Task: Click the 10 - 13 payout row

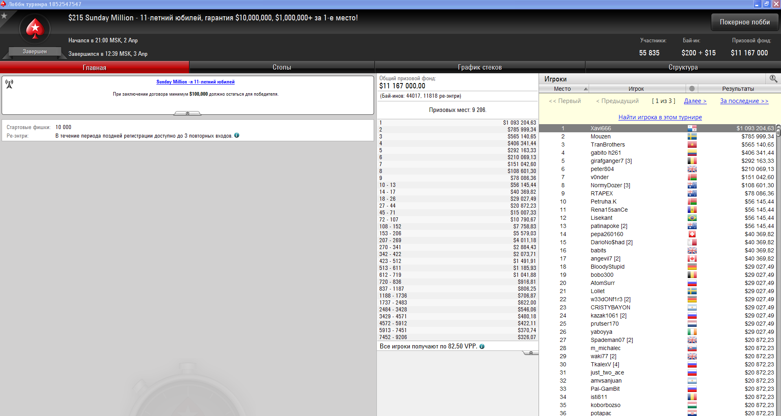Action: (458, 185)
